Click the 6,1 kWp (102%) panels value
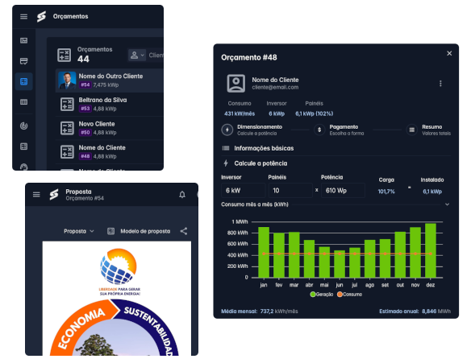 click(315, 113)
